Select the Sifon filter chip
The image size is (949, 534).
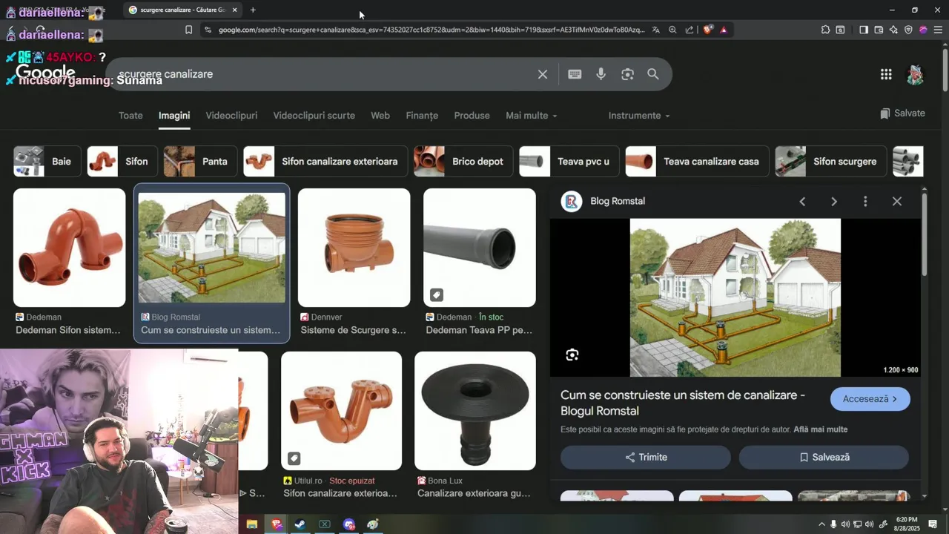click(122, 161)
